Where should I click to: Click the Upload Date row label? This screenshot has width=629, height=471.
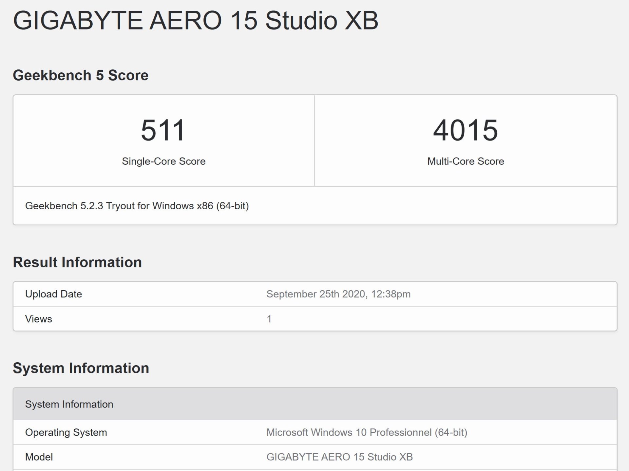pos(53,294)
